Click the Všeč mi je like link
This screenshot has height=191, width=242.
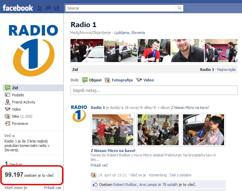pos(138,175)
